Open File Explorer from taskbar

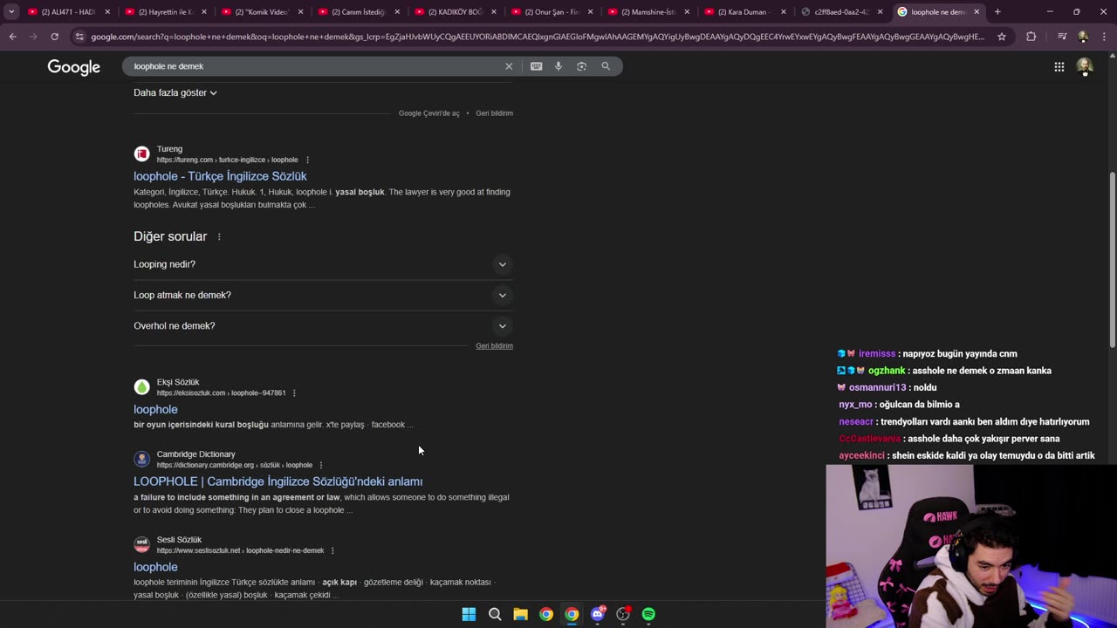[x=520, y=614]
